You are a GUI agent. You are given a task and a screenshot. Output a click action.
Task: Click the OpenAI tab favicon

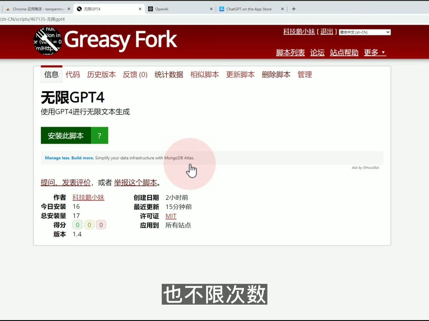[x=151, y=9]
